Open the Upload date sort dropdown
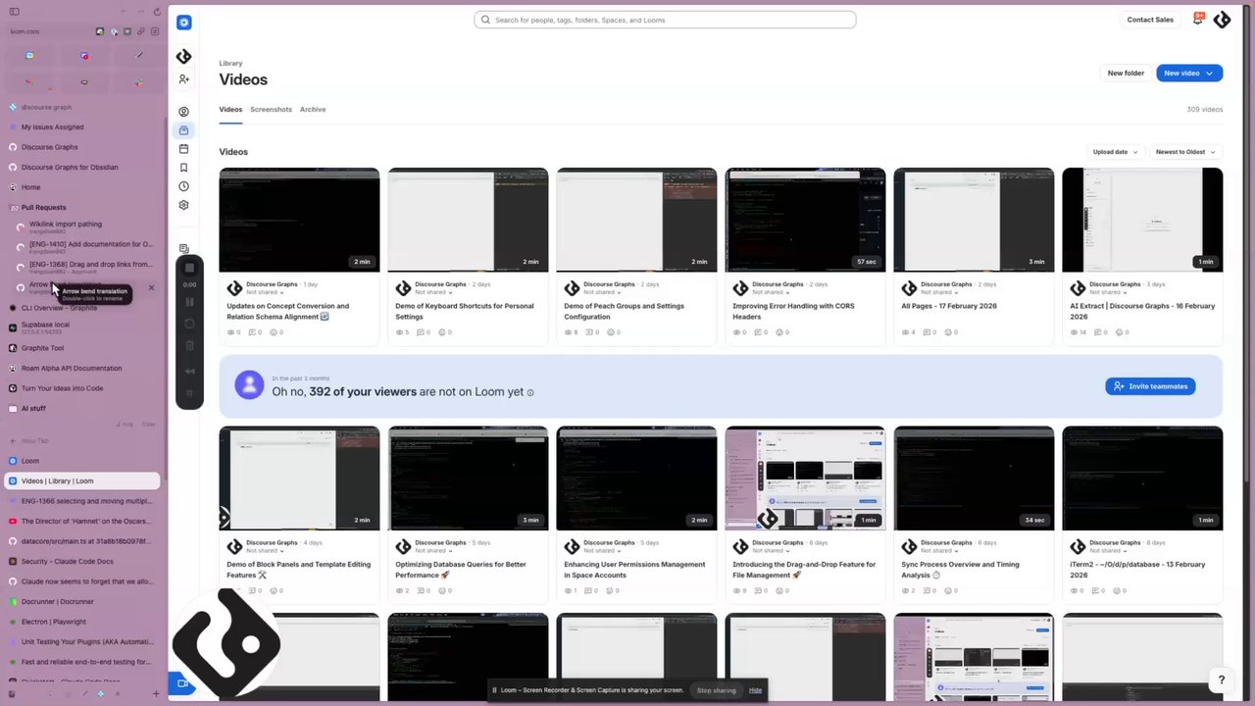Viewport: 1255px width, 706px height. [1116, 152]
